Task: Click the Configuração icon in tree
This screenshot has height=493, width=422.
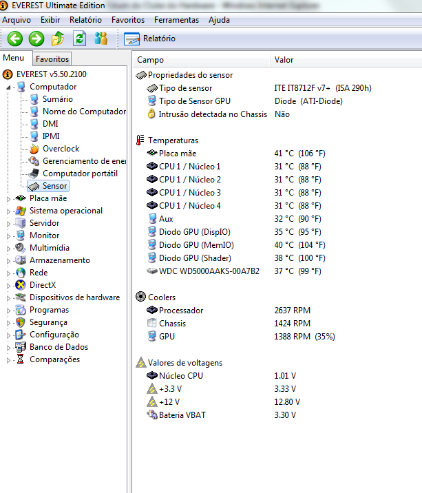Action: pyautogui.click(x=20, y=335)
